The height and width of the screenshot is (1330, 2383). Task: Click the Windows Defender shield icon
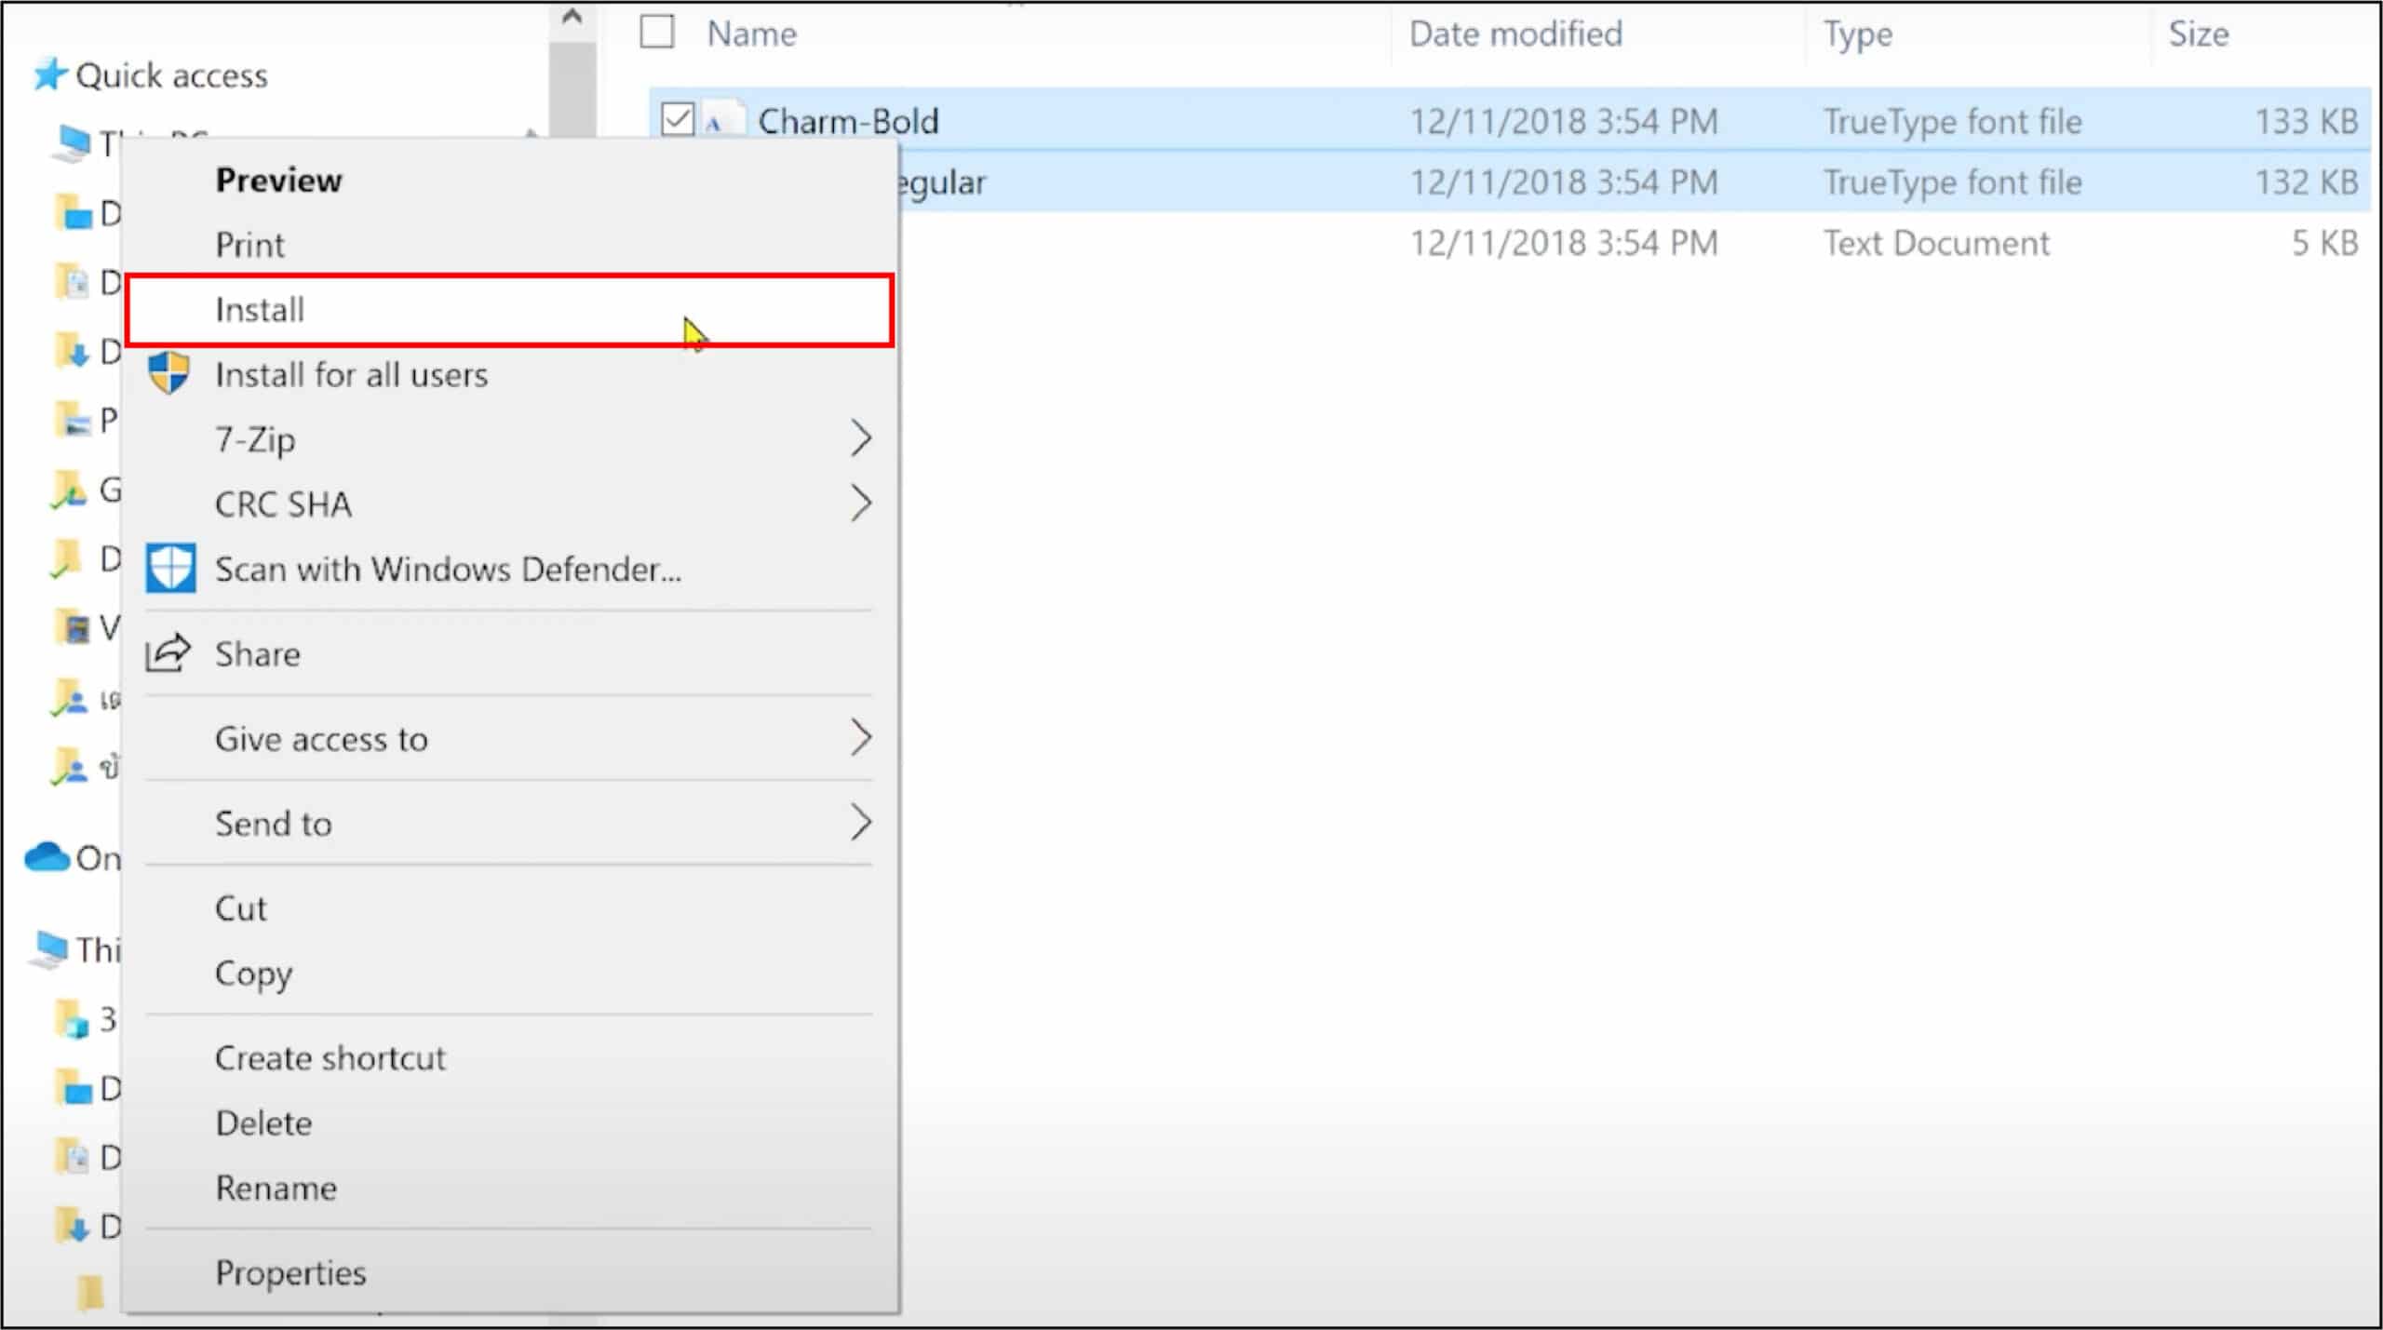point(170,568)
